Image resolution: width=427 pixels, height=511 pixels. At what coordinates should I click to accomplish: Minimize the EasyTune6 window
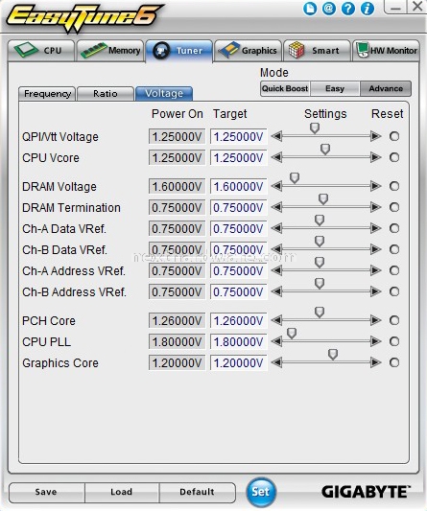pyautogui.click(x=395, y=7)
